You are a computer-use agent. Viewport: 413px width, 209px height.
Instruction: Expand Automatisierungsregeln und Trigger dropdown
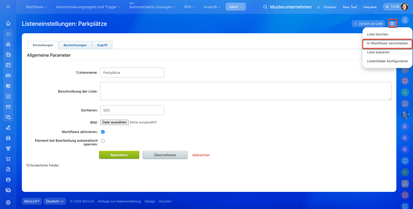88,7
